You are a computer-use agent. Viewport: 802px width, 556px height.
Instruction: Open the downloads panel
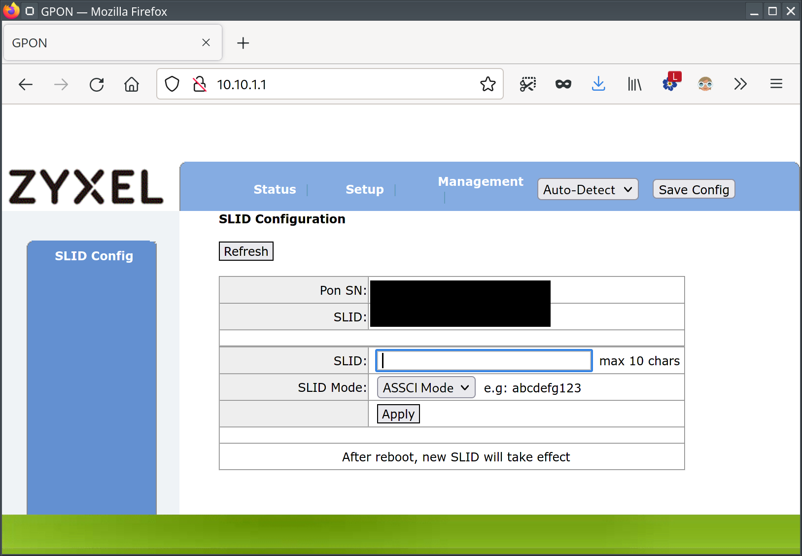click(x=598, y=84)
